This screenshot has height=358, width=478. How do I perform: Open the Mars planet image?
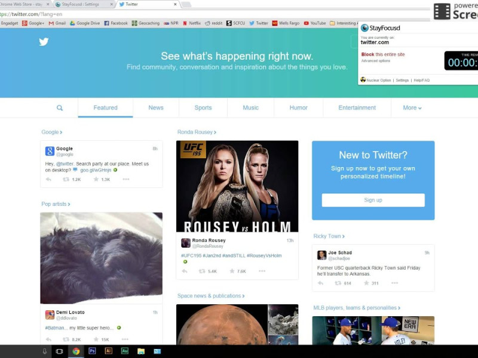click(222, 325)
